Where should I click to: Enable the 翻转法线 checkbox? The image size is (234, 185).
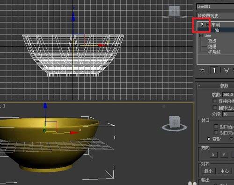pyautogui.click(x=215, y=108)
